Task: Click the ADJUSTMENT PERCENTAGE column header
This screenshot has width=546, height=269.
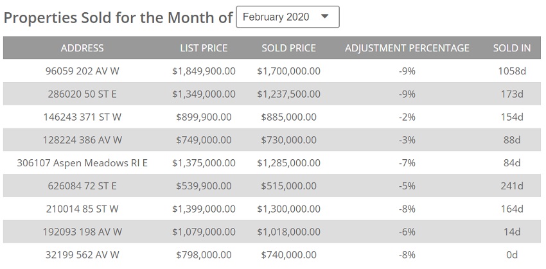Action: point(407,48)
